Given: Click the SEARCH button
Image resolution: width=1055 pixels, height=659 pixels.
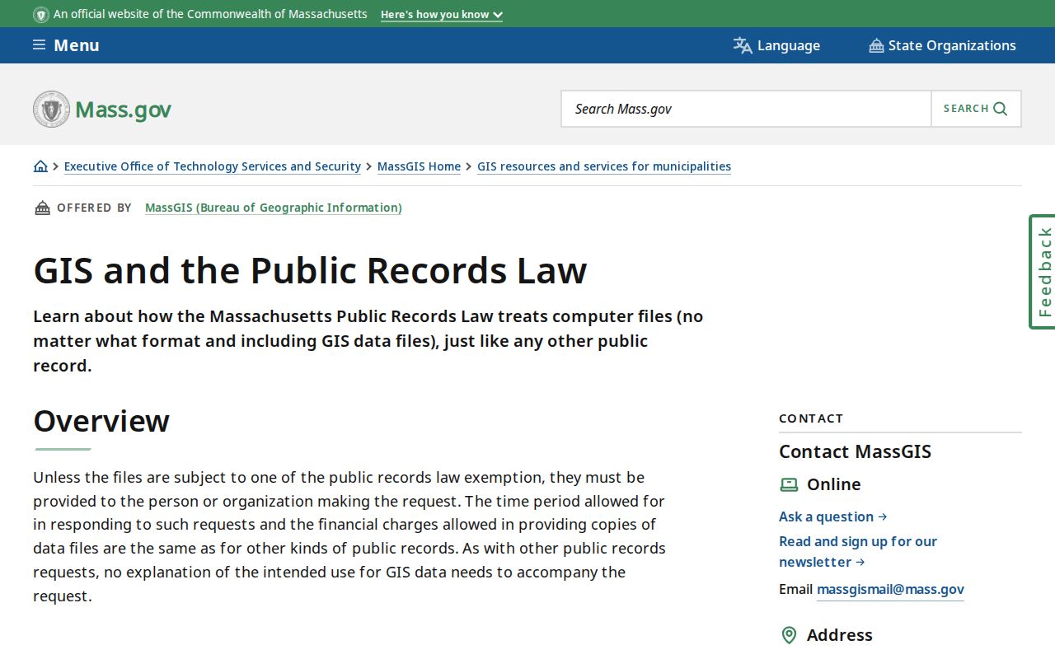Looking at the screenshot, I should click(976, 109).
